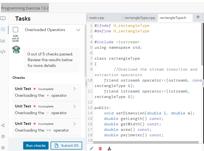Expand the plus operator Unit Test details
This screenshot has height=151, width=204.
(74, 88)
